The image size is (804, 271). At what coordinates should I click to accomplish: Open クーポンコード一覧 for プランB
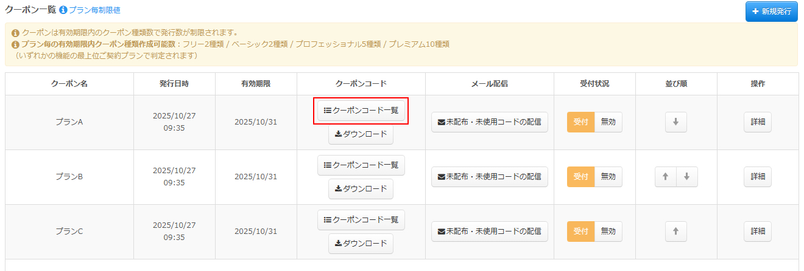click(x=361, y=165)
